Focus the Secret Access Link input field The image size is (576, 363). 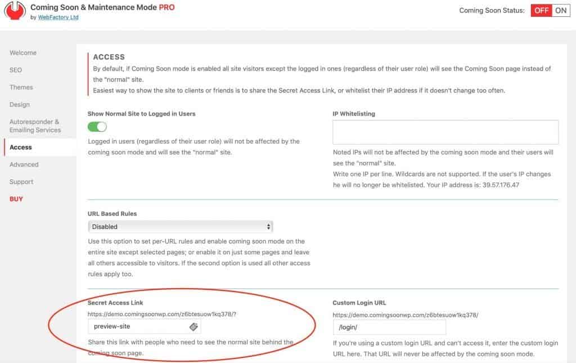point(144,326)
